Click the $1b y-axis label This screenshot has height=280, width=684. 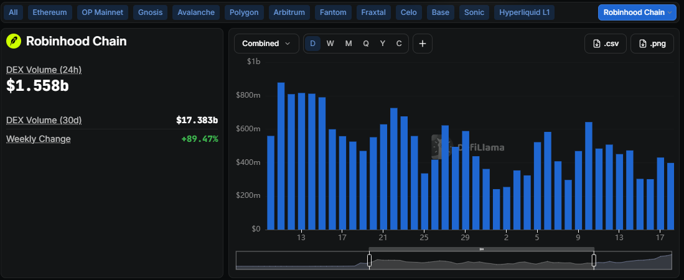pos(253,62)
